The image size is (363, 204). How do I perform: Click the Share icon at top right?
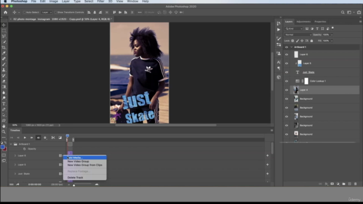[359, 12]
